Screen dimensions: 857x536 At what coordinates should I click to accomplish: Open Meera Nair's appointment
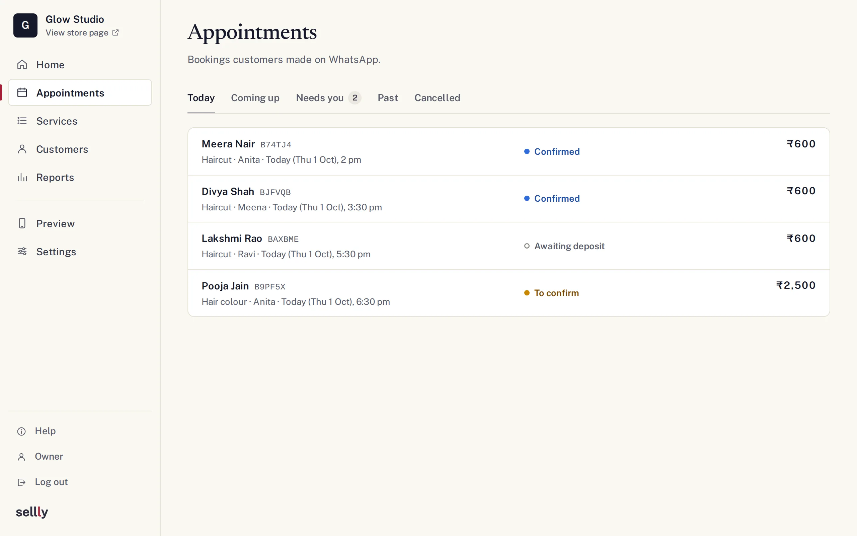(x=509, y=151)
